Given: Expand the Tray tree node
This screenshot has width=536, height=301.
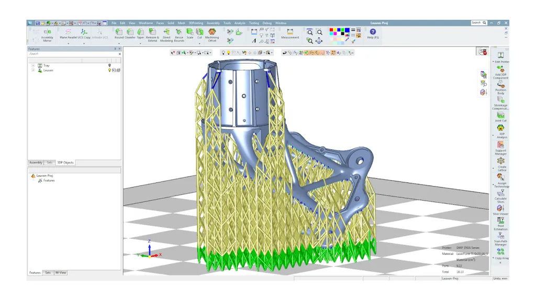Looking at the screenshot, I should tap(33, 65).
